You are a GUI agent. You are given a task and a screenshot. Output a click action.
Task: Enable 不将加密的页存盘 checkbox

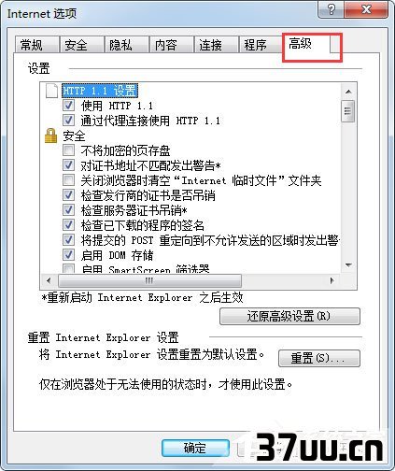tap(68, 150)
